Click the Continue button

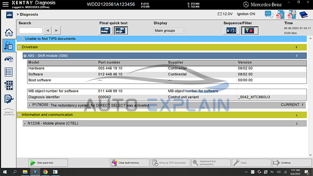pyautogui.click(x=292, y=163)
